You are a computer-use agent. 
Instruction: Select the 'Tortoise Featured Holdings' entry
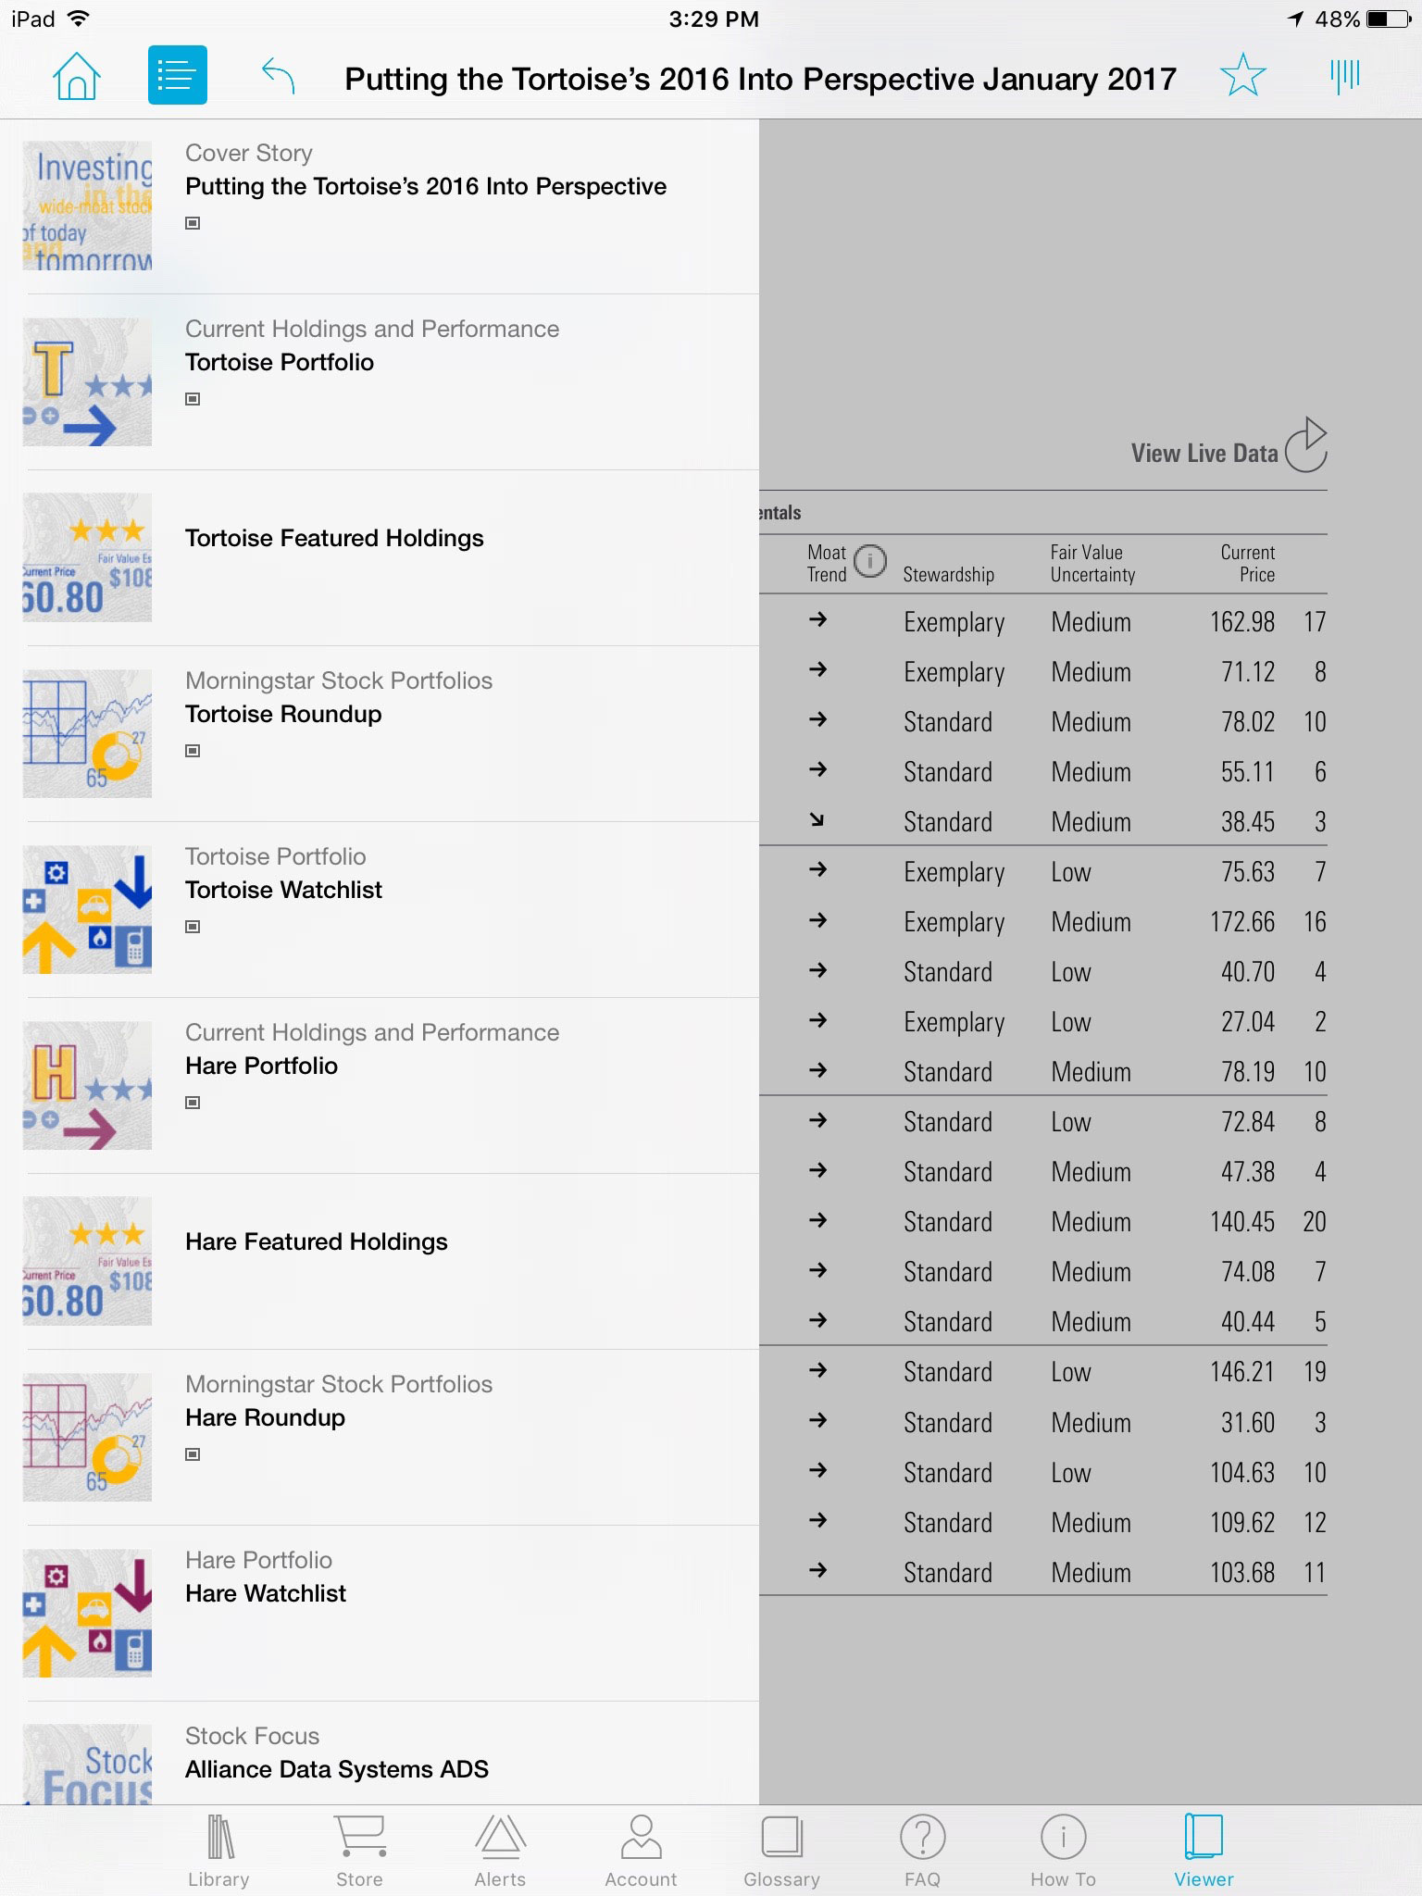(x=334, y=538)
